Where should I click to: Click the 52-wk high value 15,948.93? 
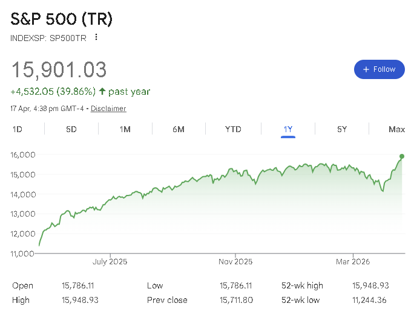tap(370, 285)
